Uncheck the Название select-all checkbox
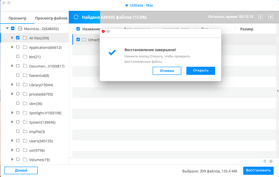The image size is (279, 177). (78, 29)
